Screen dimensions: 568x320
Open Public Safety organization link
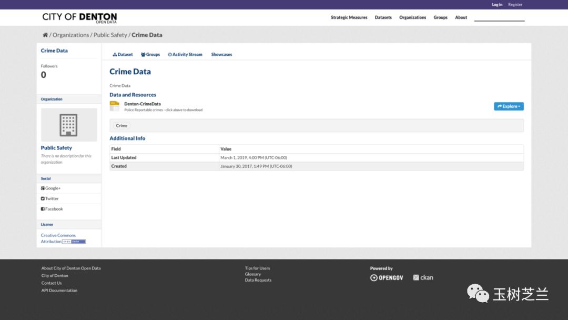(56, 147)
